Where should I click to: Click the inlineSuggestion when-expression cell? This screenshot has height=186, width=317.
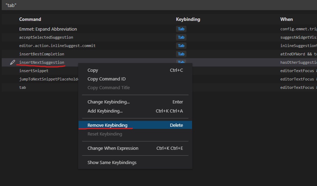298,46
